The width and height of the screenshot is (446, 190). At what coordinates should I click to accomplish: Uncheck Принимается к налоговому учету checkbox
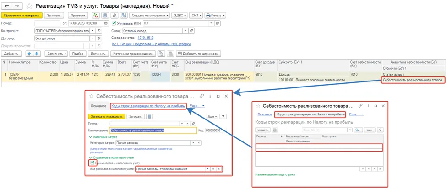point(91,163)
